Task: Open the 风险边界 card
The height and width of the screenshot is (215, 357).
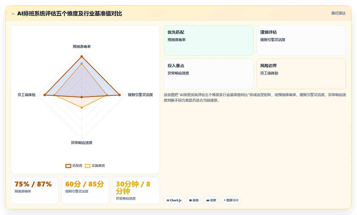Action: point(301,74)
